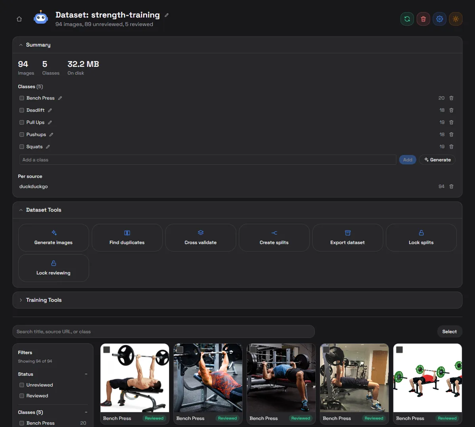The width and height of the screenshot is (475, 427).
Task: Click Lock reviewing tool
Action: click(x=53, y=268)
